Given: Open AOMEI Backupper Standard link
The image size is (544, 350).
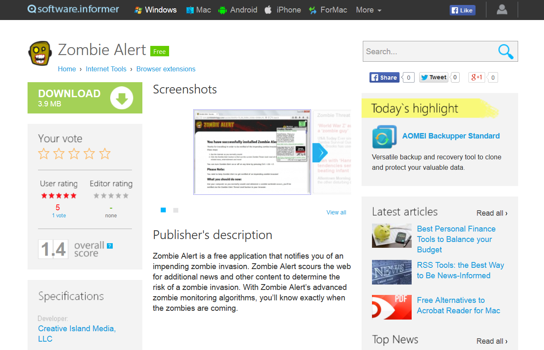Looking at the screenshot, I should (451, 136).
